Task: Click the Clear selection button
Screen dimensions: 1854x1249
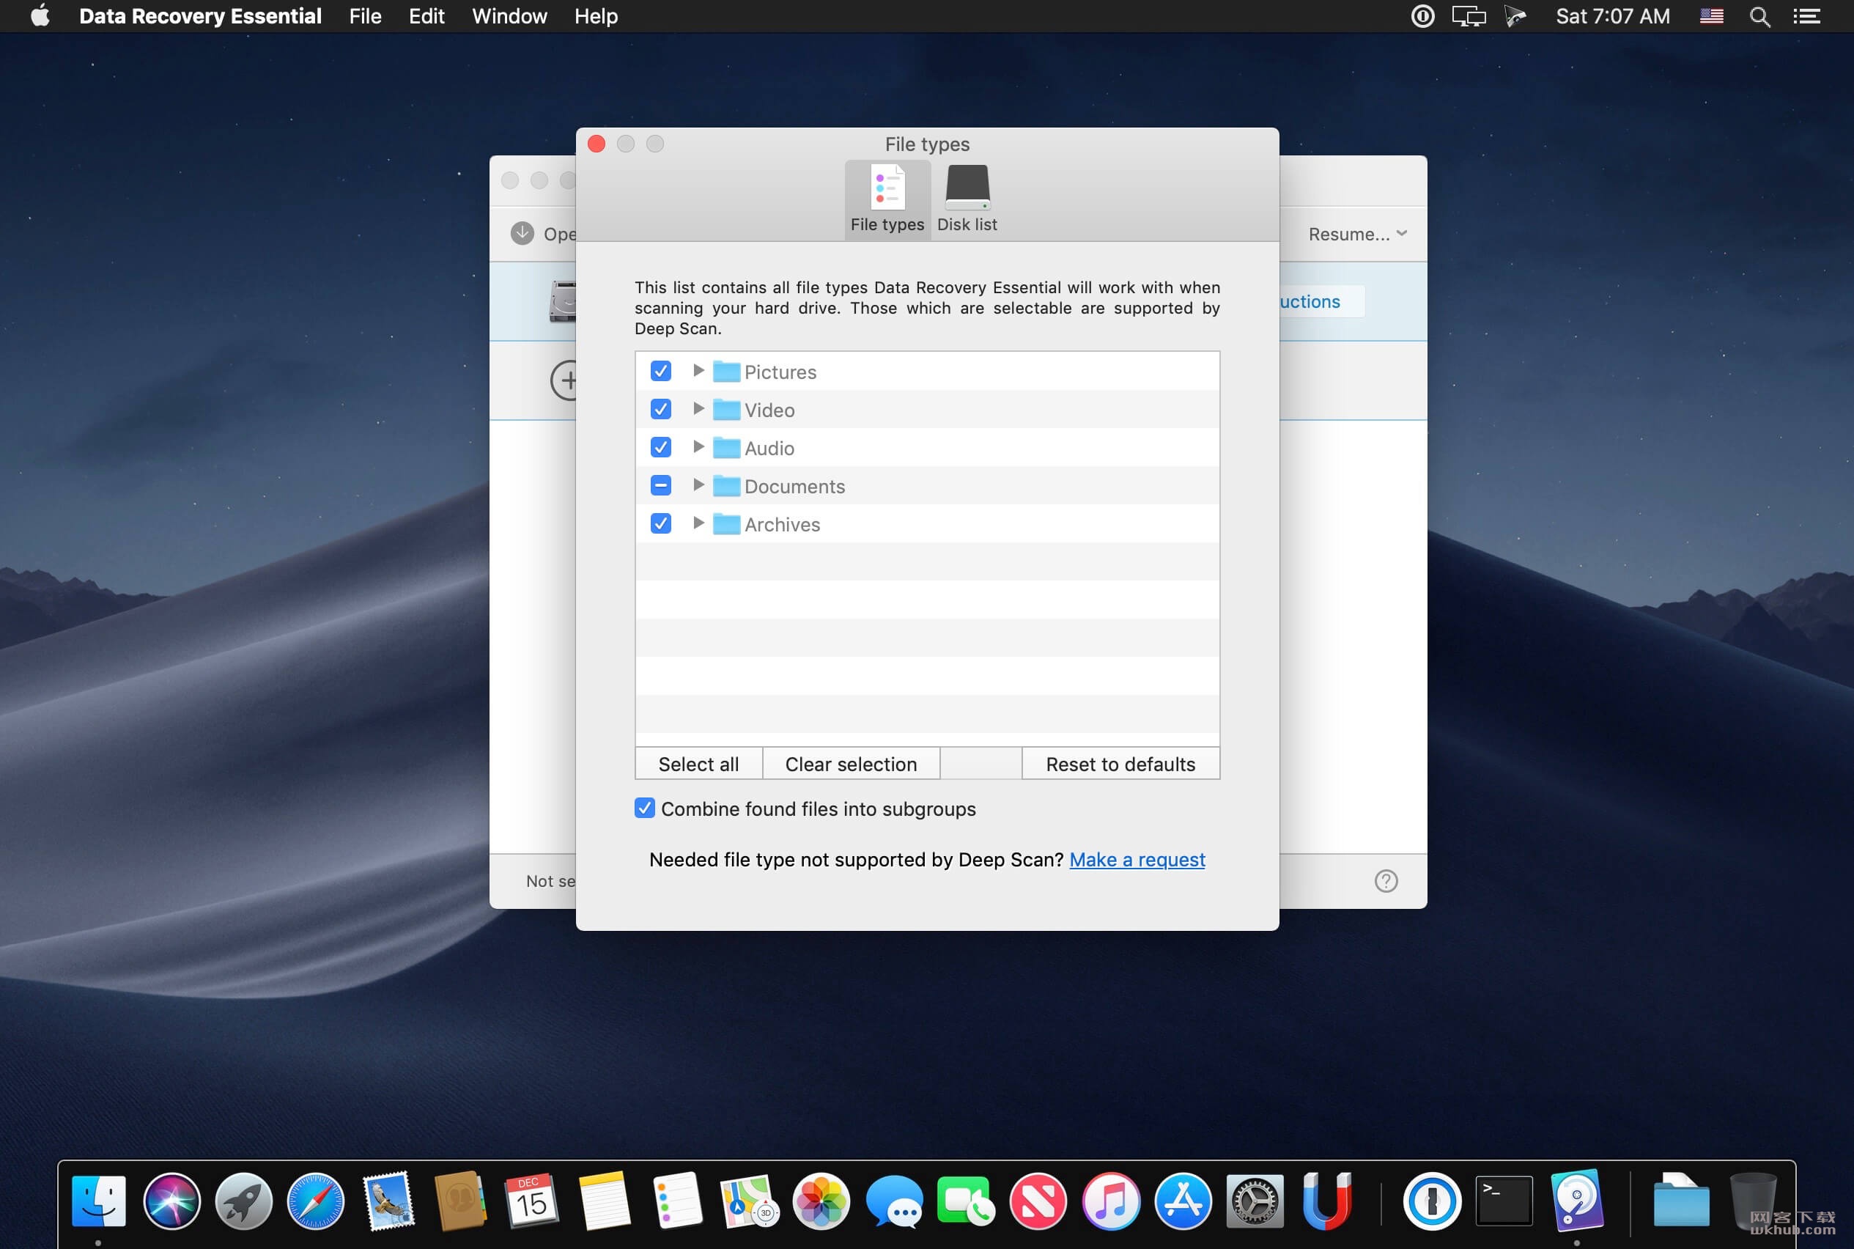Action: pyautogui.click(x=851, y=764)
